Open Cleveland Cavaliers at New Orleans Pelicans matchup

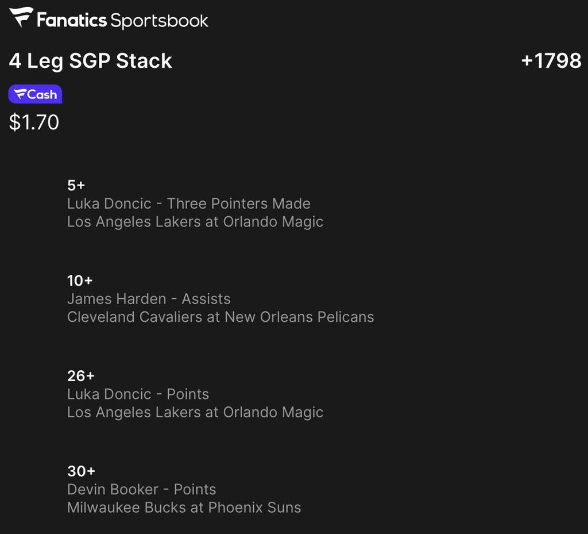pos(220,317)
